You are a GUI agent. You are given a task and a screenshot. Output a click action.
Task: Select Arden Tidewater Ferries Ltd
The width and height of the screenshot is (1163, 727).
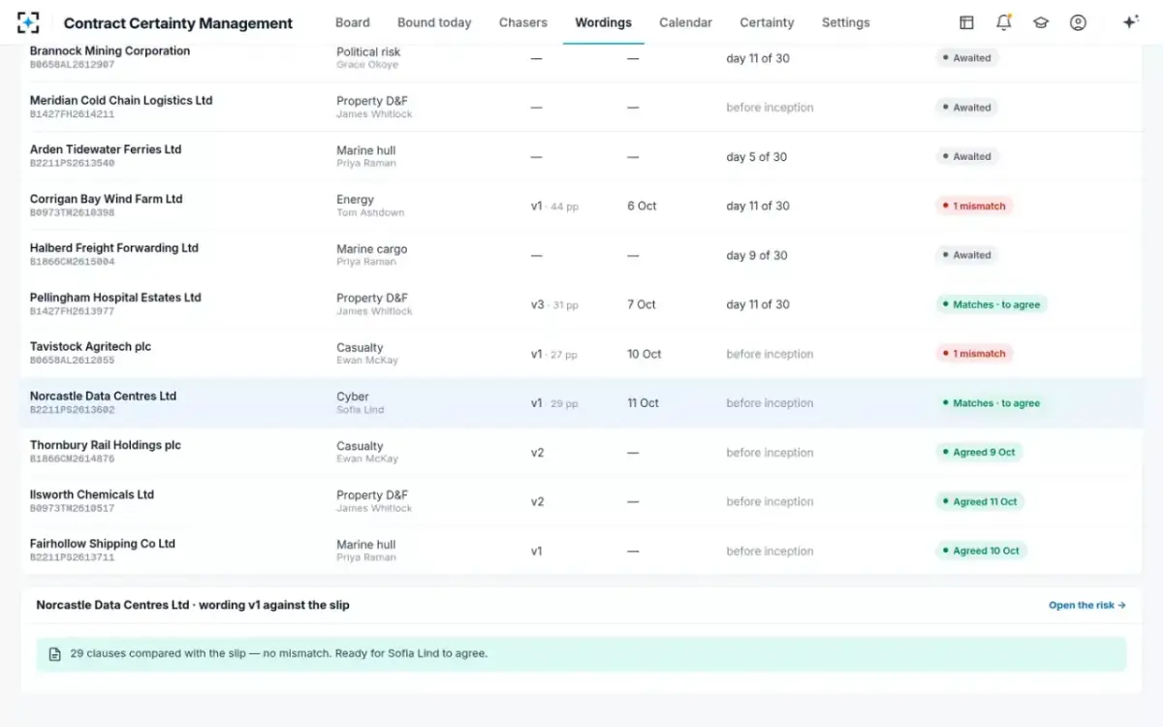coord(106,149)
